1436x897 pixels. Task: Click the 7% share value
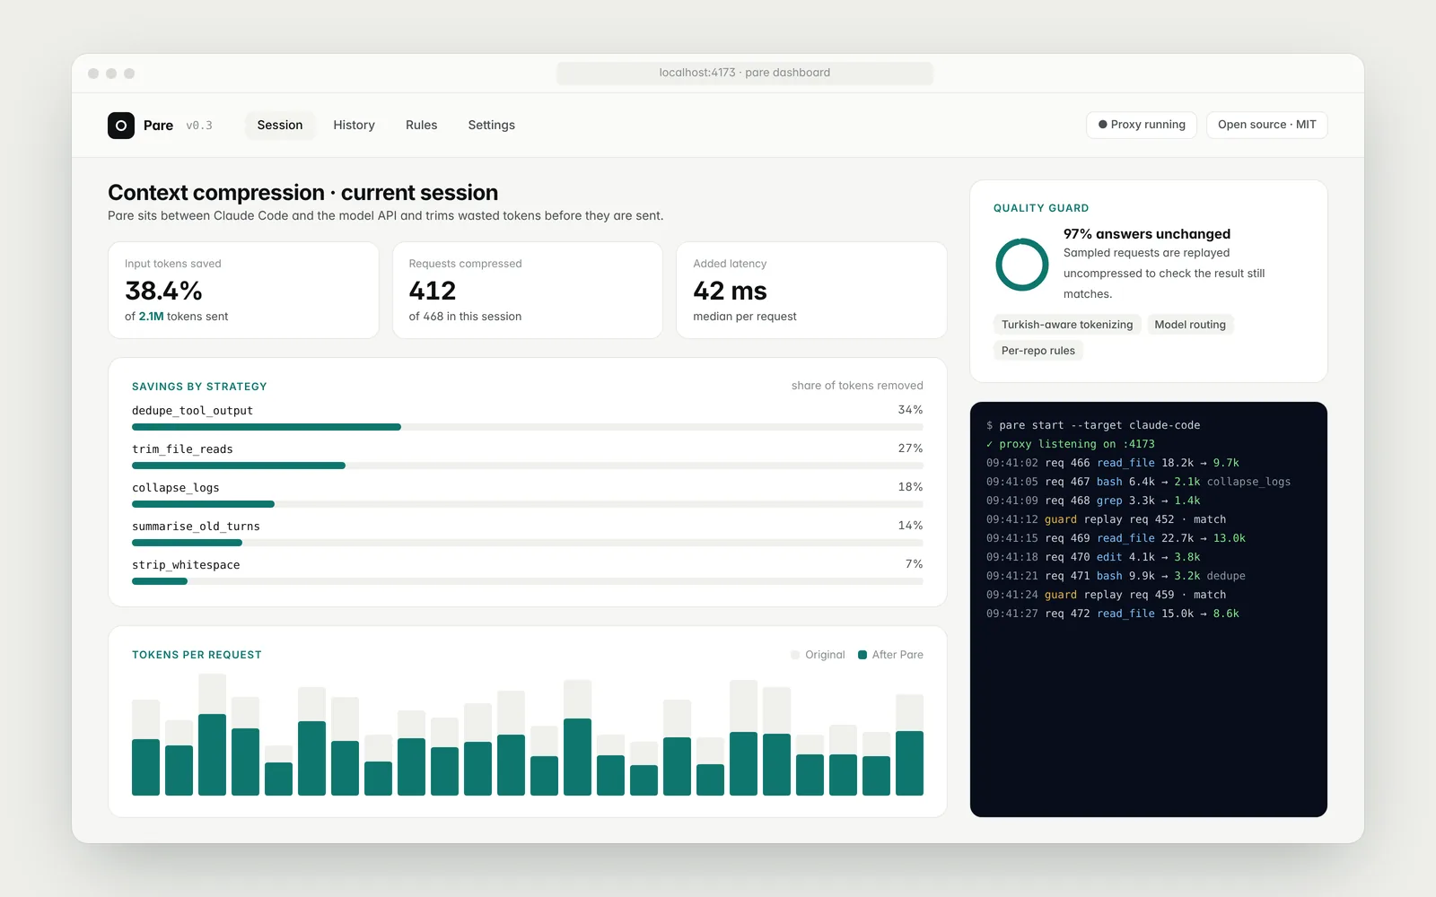pyautogui.click(x=914, y=564)
